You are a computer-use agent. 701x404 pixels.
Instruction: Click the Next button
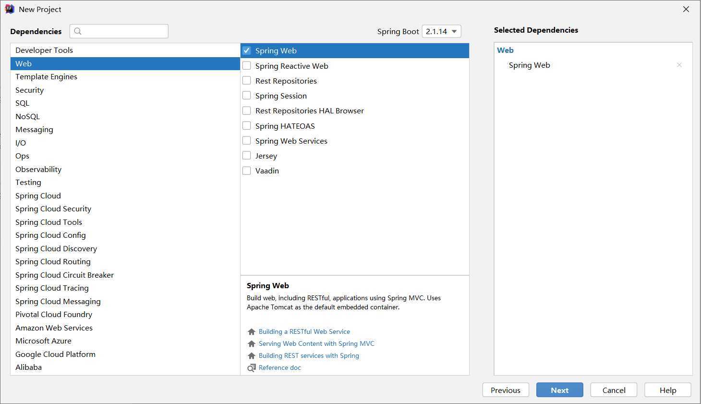click(x=560, y=390)
